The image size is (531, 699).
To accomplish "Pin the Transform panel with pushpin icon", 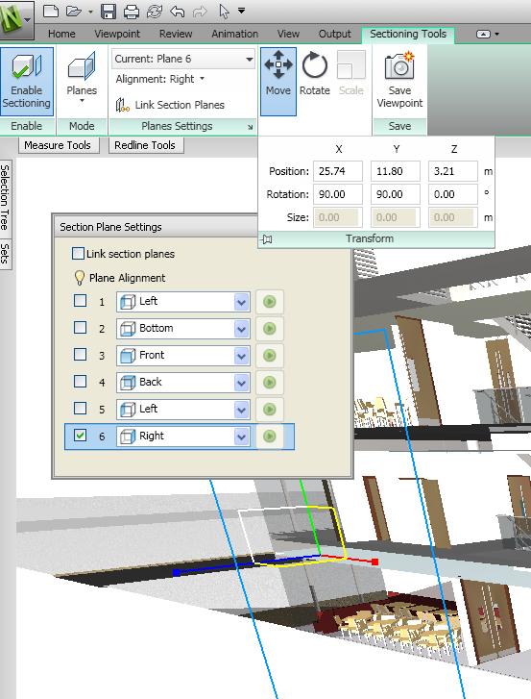I will coord(267,239).
